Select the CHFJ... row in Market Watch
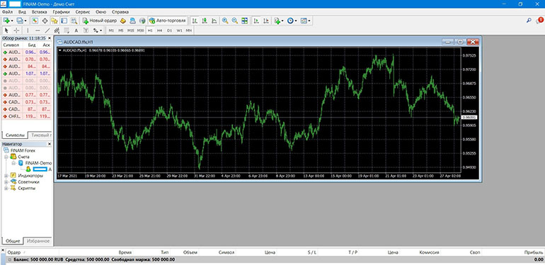Image resolution: width=545 pixels, height=265 pixels. 27,116
